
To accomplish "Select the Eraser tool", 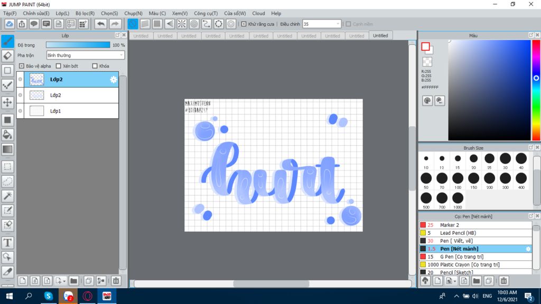I will tap(7, 56).
